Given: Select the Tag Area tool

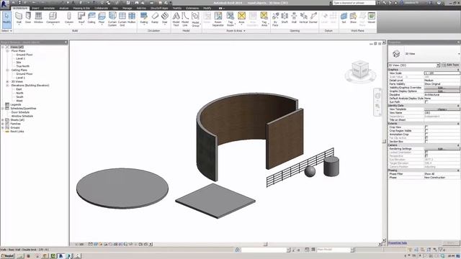Looking at the screenshot, I should (264, 19).
